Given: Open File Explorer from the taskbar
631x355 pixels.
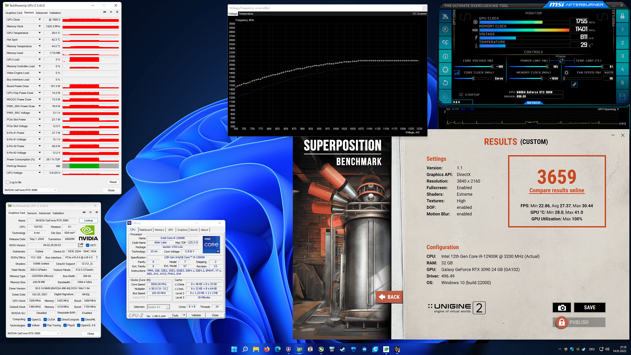Looking at the screenshot, I should pyautogui.click(x=256, y=349).
